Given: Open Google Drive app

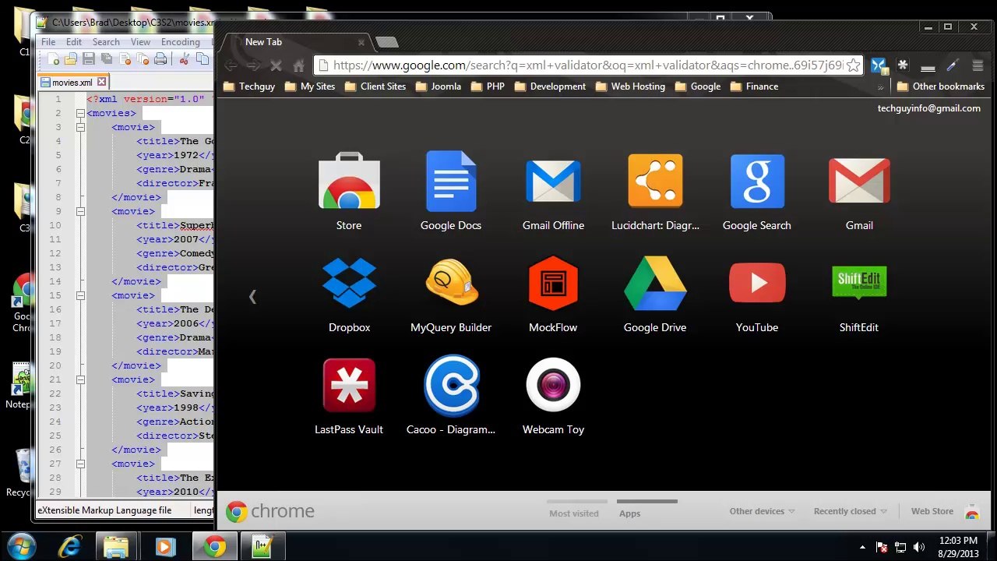Looking at the screenshot, I should pos(655,283).
